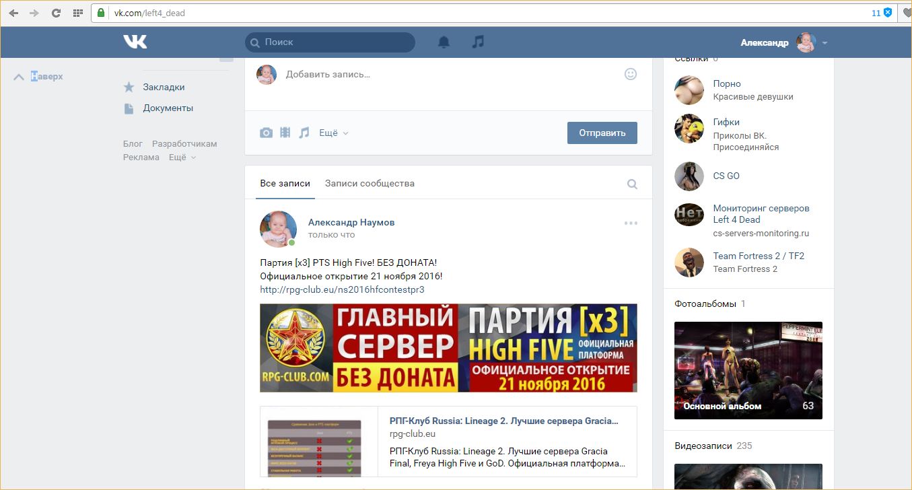Open the Мониторинг серверов Left 4 Dead link
This screenshot has width=912, height=490.
[761, 214]
